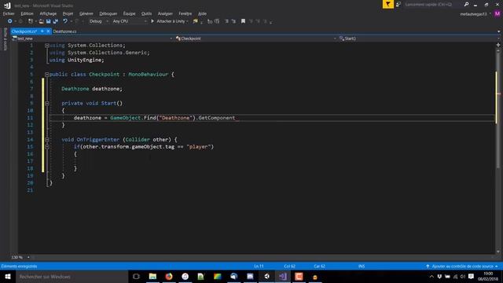503x283 pixels.
Task: Open File Explorer from the taskbar
Action: pyautogui.click(x=152, y=276)
